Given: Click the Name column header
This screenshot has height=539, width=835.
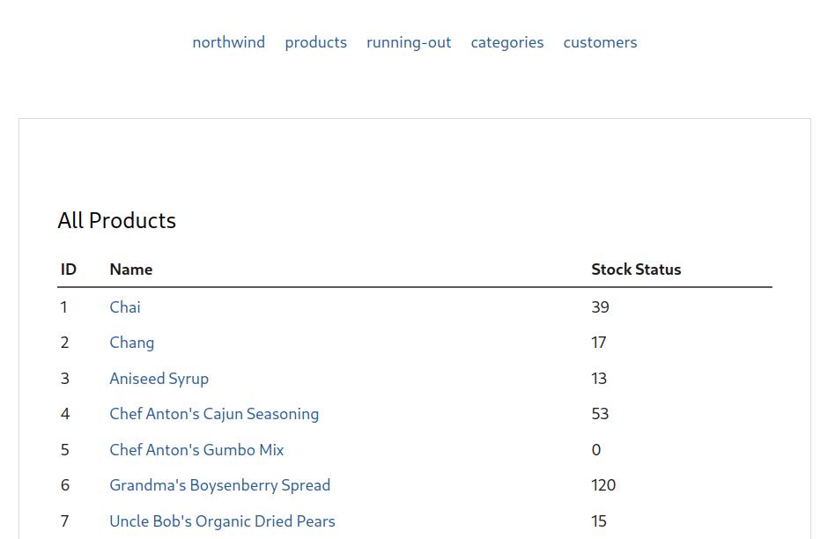Looking at the screenshot, I should click(131, 269).
